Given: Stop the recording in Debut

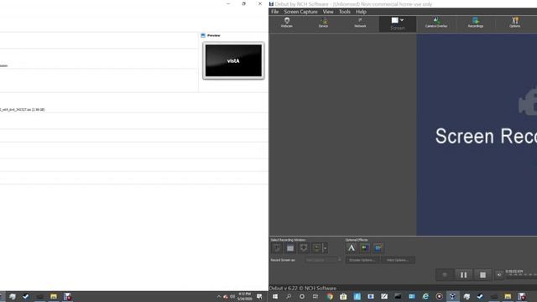Looking at the screenshot, I should coord(482,275).
